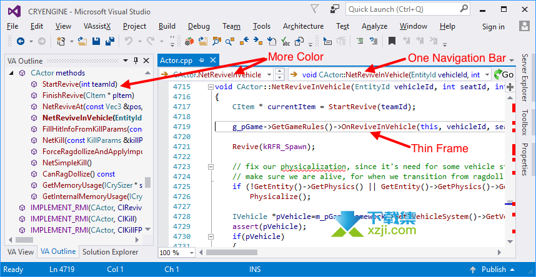Viewport: 536px width, 277px height.
Task: Click VA Navigate Forward orange-square icon
Action: 258,42
